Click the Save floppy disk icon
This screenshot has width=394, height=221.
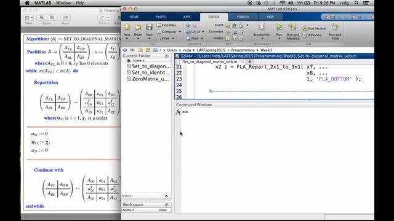tap(149, 27)
